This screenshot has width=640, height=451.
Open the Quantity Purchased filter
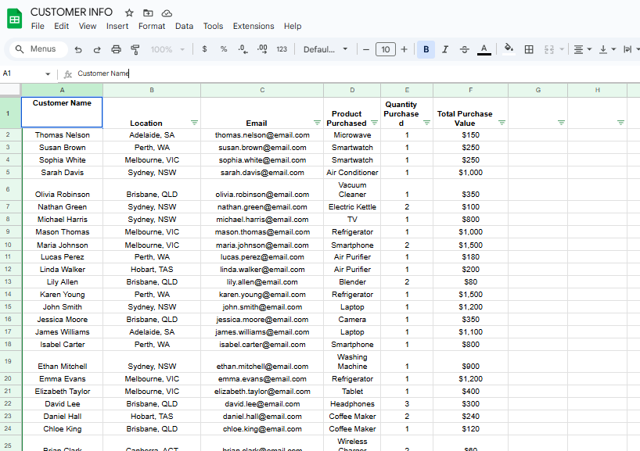426,123
